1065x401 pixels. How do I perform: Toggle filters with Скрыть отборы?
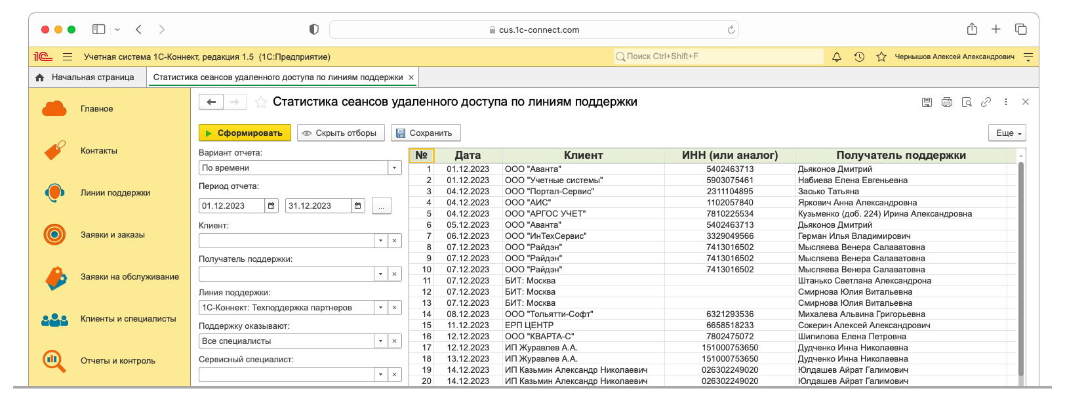pyautogui.click(x=340, y=133)
